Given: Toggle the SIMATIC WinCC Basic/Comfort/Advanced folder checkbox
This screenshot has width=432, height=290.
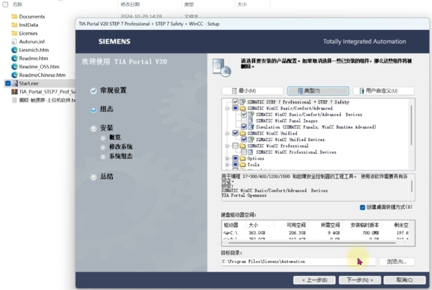Looking at the screenshot, I should click(235, 108).
